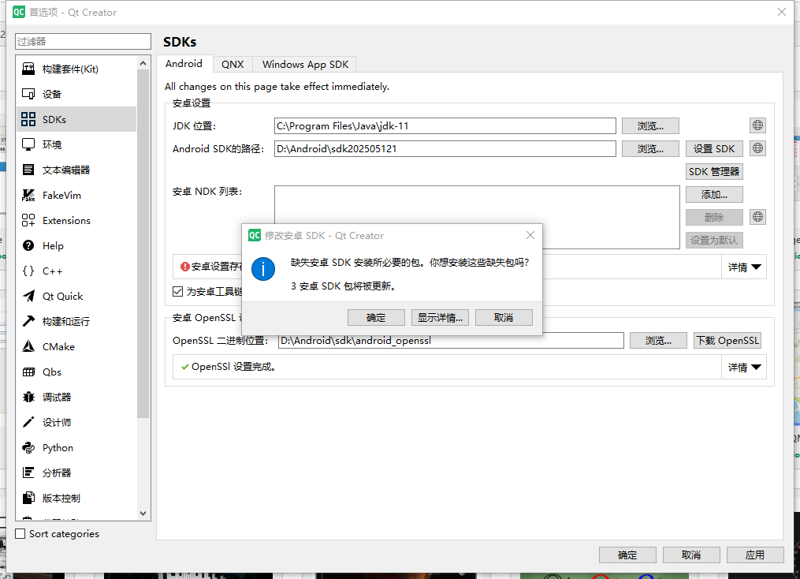This screenshot has width=800, height=579.
Task: Click the 构建和运行 hammer icon
Action: coord(28,321)
